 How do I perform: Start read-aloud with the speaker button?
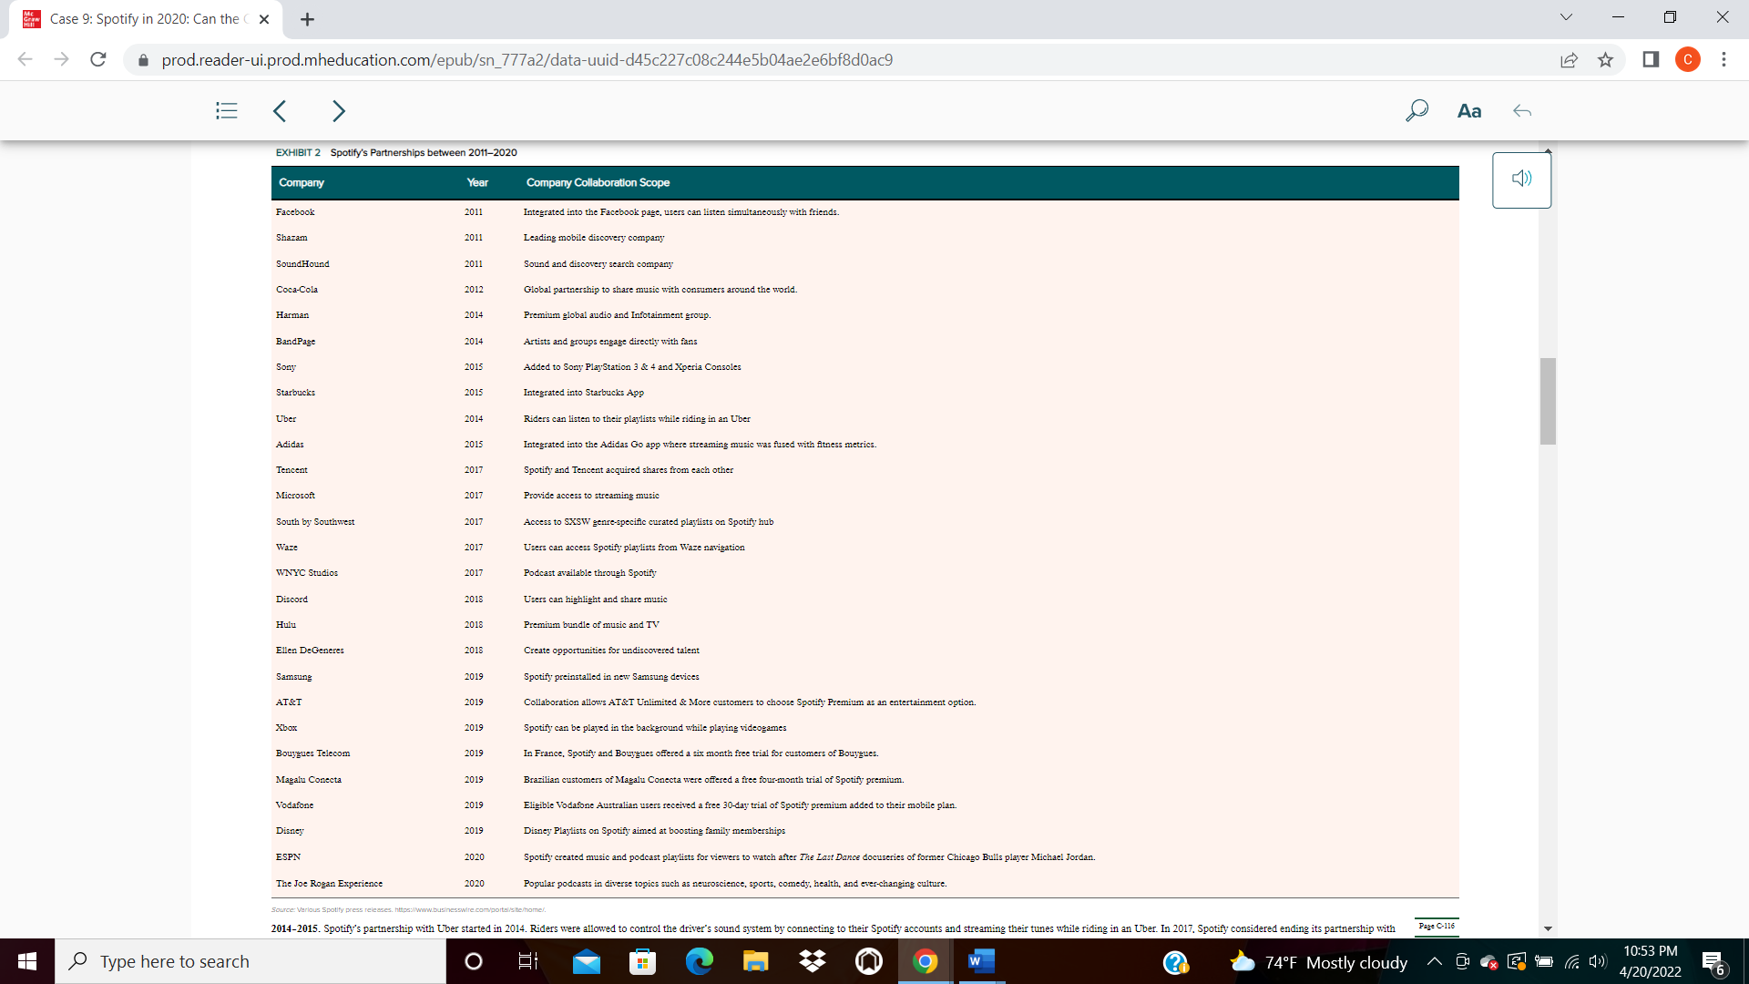click(x=1521, y=179)
